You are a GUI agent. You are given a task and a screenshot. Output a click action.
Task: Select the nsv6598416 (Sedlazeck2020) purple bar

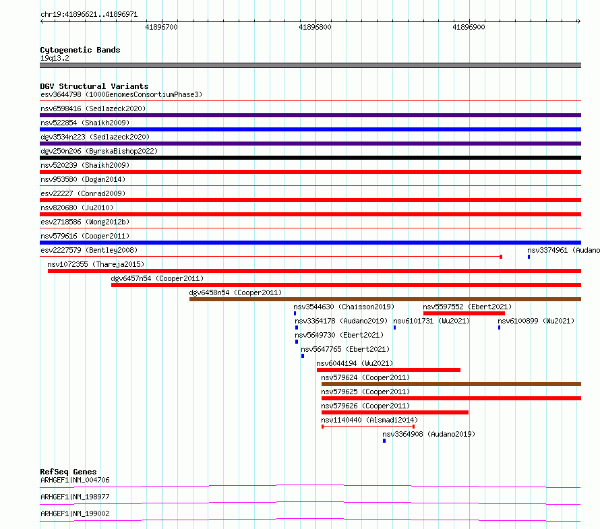point(310,115)
